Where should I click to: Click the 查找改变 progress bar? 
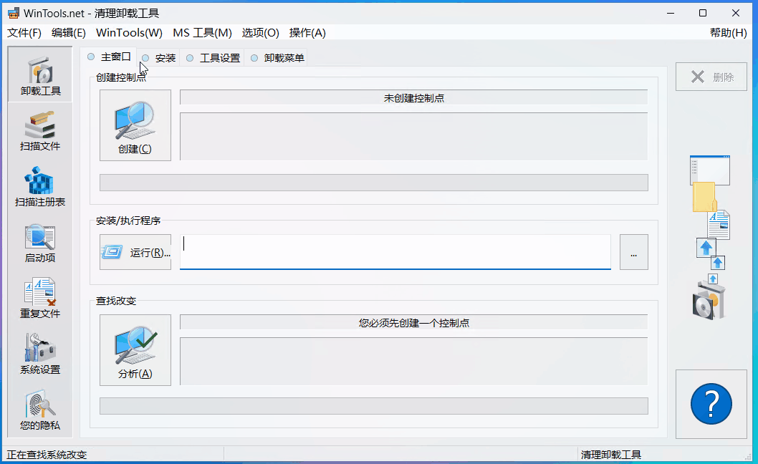(x=374, y=406)
